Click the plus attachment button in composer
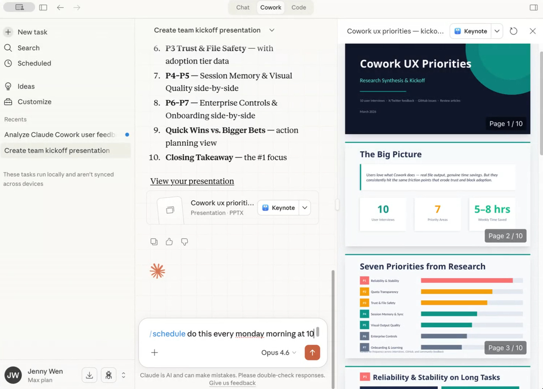Viewport: 543px width, 389px height. pos(154,352)
